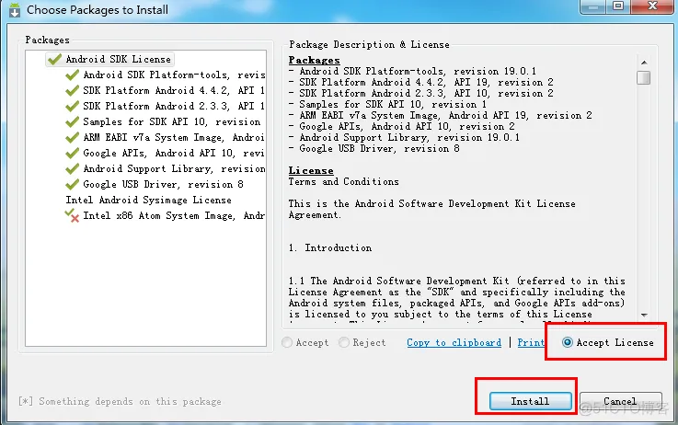Select the Accept License radio button
Image resolution: width=678 pixels, height=425 pixels.
568,342
